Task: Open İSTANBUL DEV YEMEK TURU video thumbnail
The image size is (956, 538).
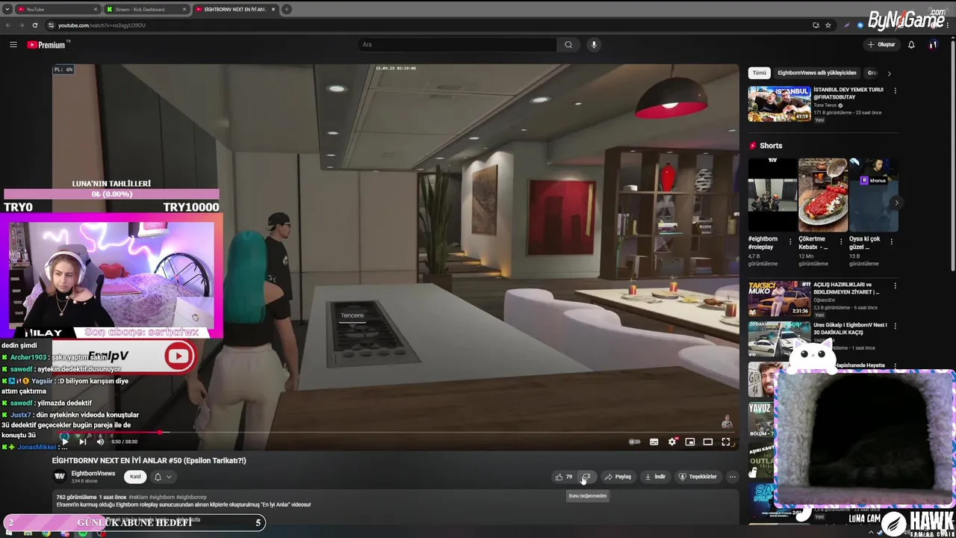Action: click(x=779, y=104)
